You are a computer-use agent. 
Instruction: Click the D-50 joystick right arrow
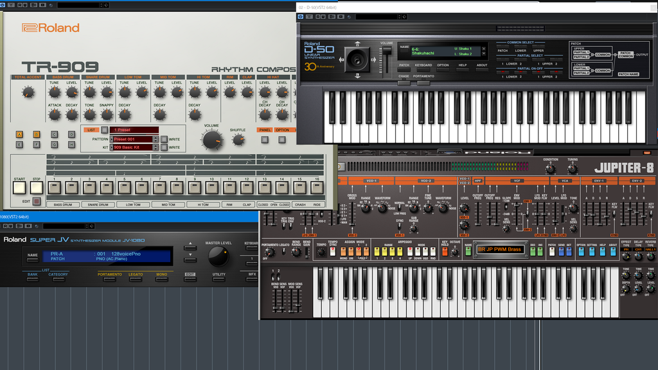tap(373, 60)
